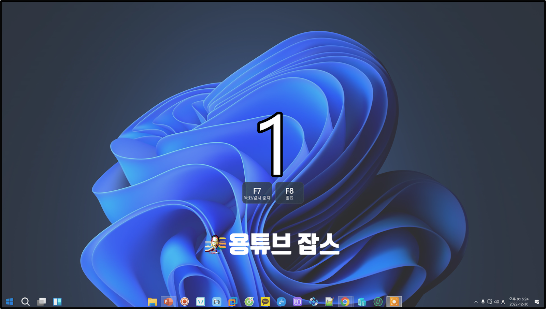Open the notification center icon
The image size is (546, 309).
pos(537,301)
